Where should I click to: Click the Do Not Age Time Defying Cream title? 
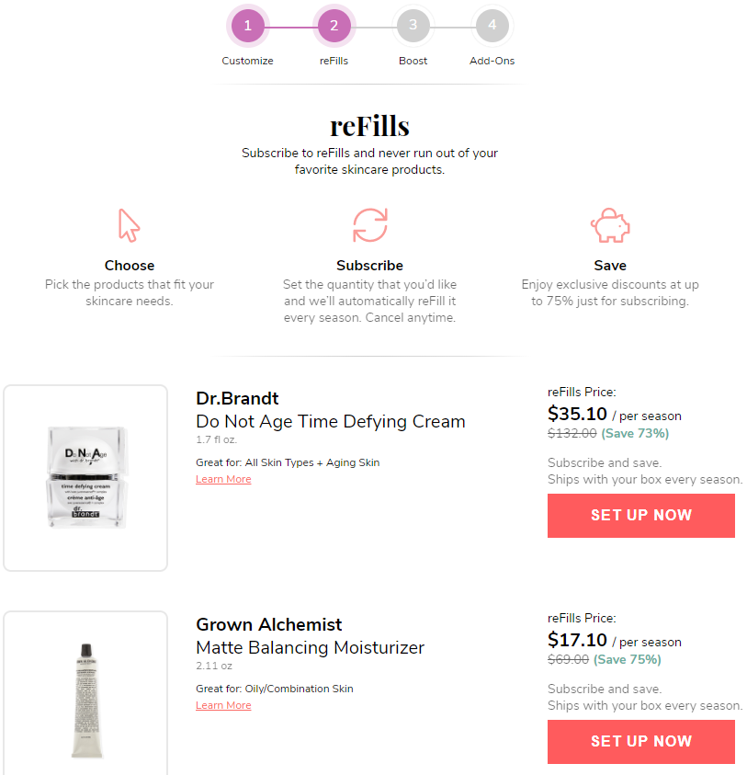point(331,422)
